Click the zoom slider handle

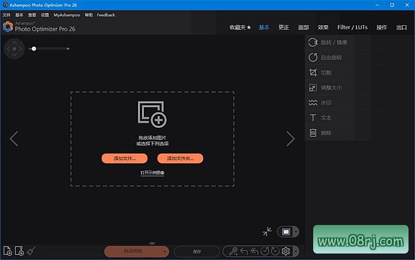click(34, 49)
